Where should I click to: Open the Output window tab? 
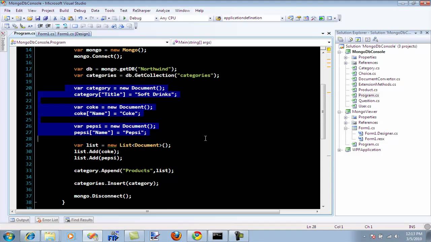point(20,220)
